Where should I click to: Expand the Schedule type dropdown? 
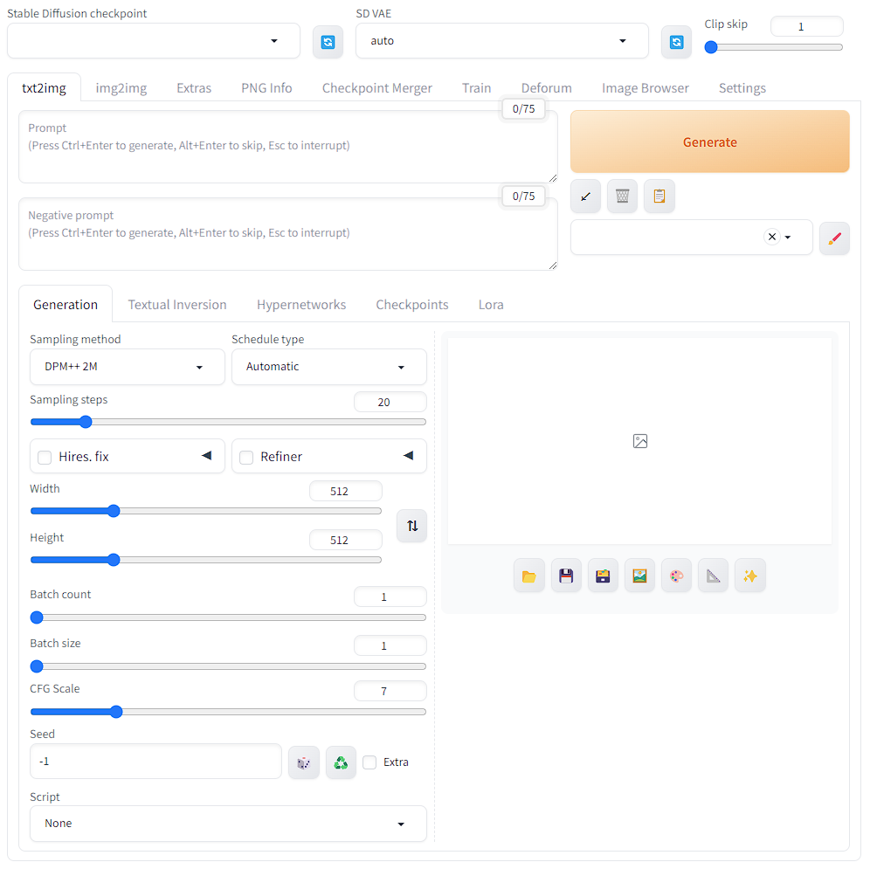(x=328, y=367)
